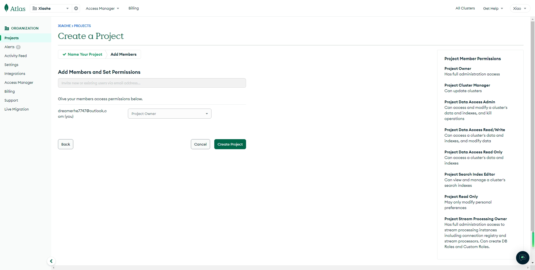
Task: Click the XIAOHE breadcrumb link
Action: tap(64, 26)
